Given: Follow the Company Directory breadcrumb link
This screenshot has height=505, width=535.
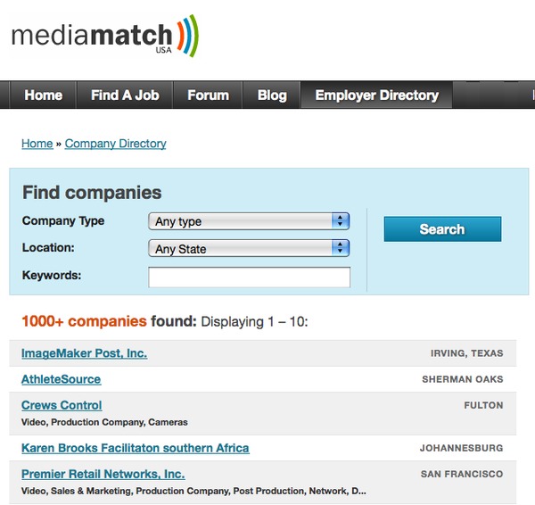Looking at the screenshot, I should [x=115, y=144].
